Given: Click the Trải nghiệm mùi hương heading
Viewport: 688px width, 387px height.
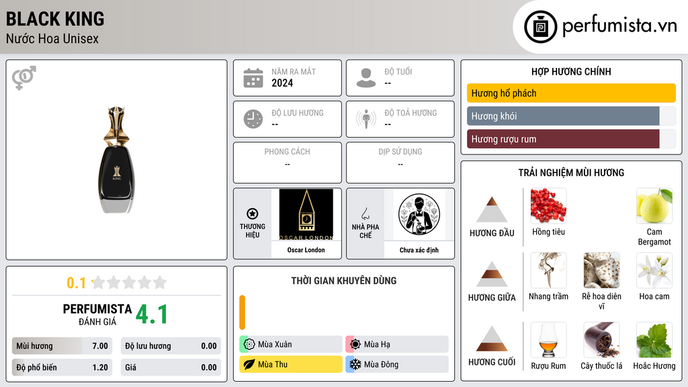Looking at the screenshot, I should click(571, 173).
